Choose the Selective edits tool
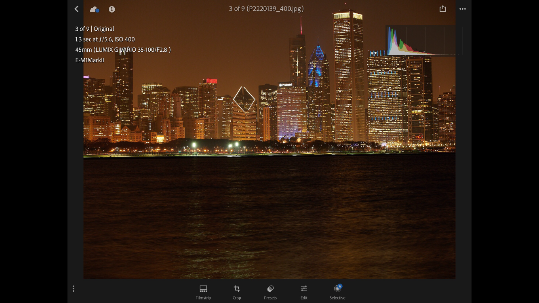This screenshot has width=539, height=303. 337,292
